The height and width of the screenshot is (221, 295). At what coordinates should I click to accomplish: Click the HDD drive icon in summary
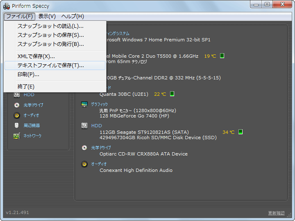click(84, 126)
